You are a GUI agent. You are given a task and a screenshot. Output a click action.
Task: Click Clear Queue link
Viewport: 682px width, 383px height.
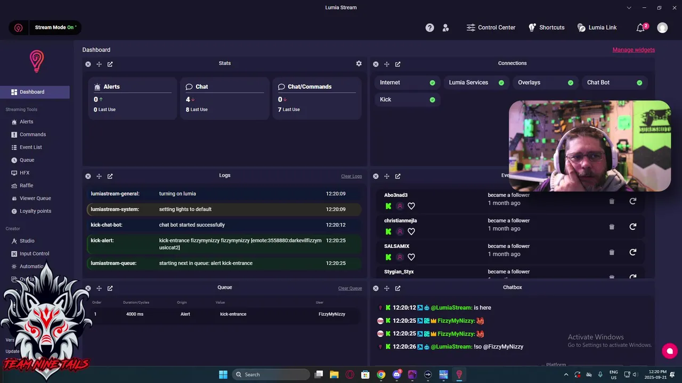coord(350,288)
